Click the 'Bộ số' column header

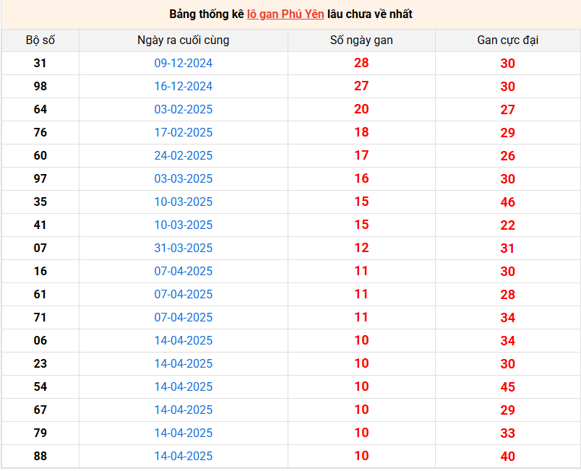(40, 40)
